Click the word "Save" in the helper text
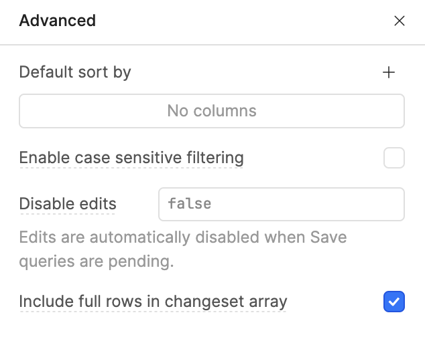The height and width of the screenshot is (337, 425). [x=328, y=237]
